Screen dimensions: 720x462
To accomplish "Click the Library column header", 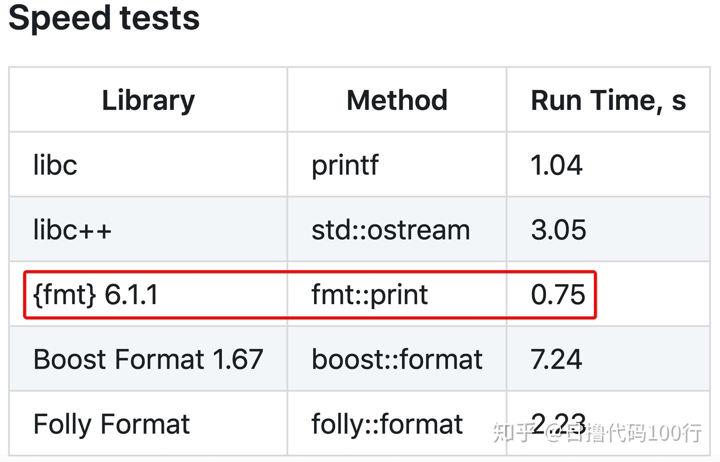I will click(148, 100).
